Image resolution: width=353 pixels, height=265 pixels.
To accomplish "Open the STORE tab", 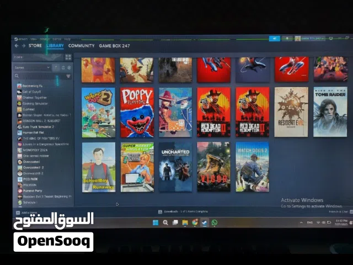I will click(35, 45).
